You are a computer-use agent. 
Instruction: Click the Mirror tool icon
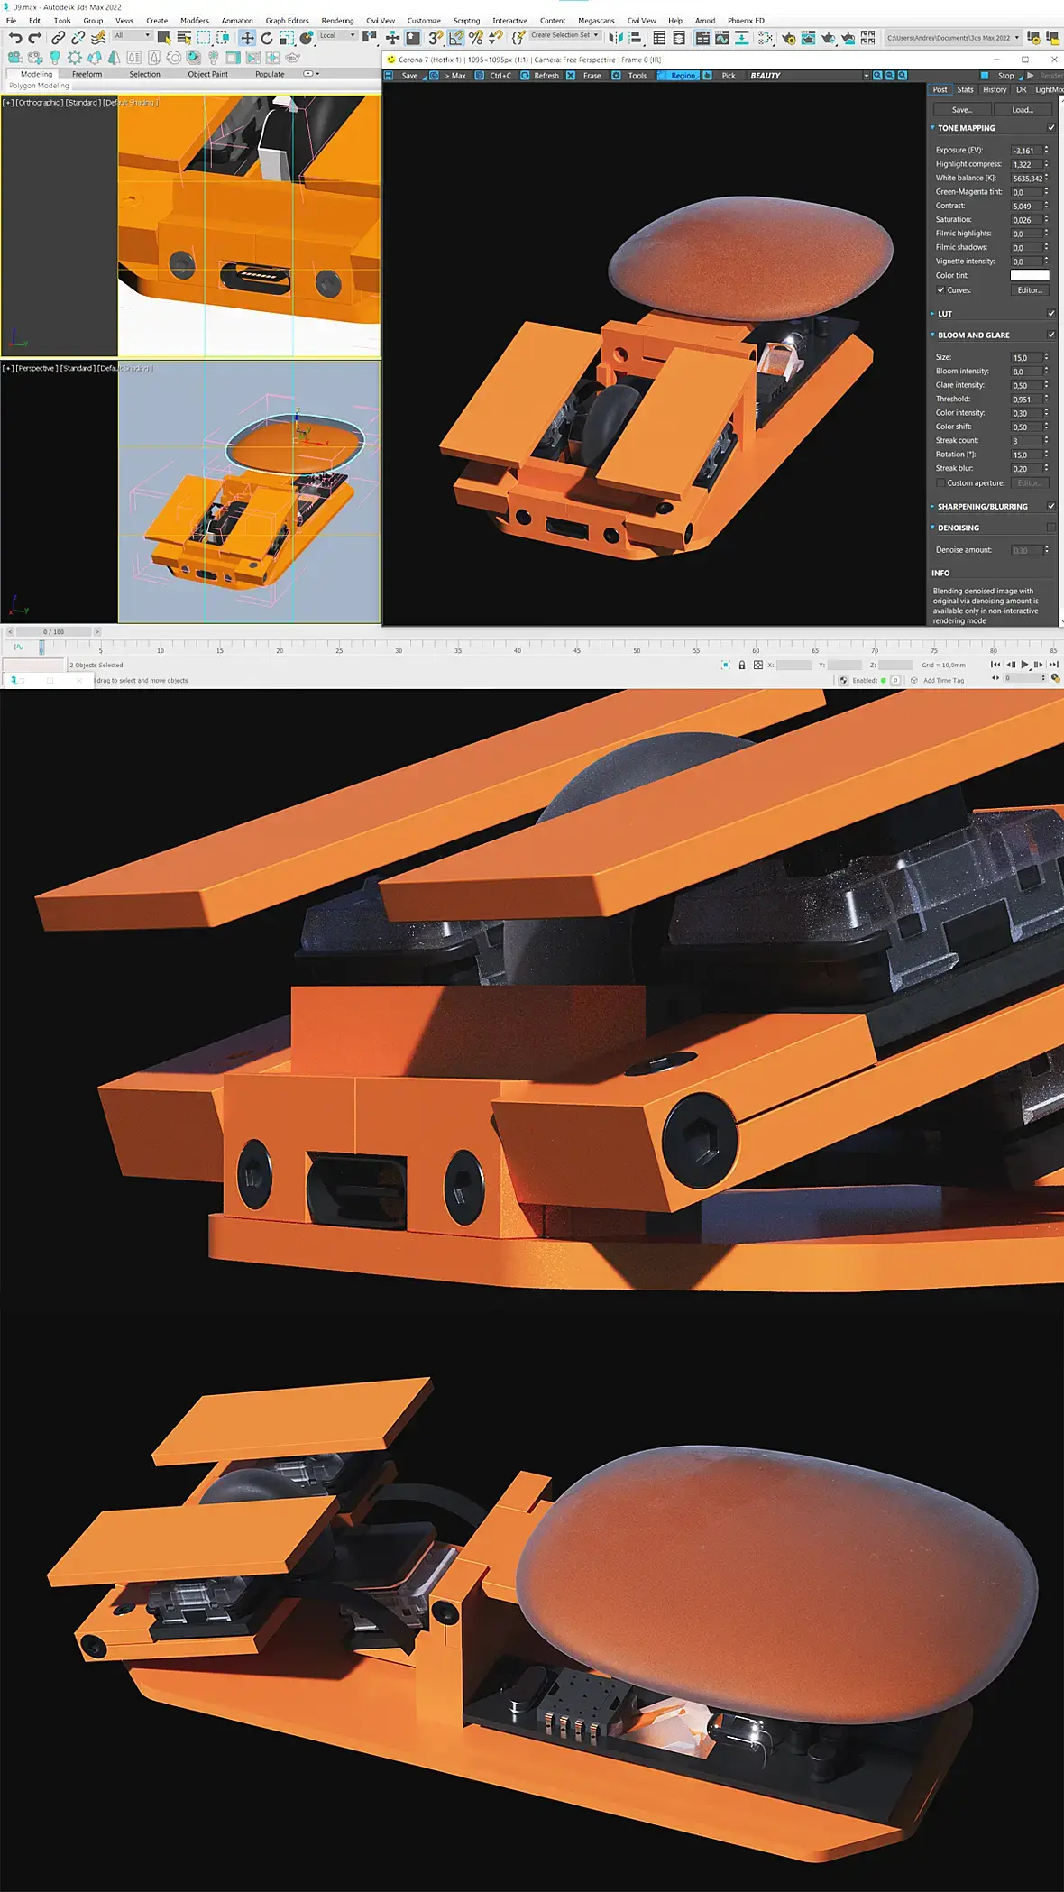pyautogui.click(x=616, y=37)
